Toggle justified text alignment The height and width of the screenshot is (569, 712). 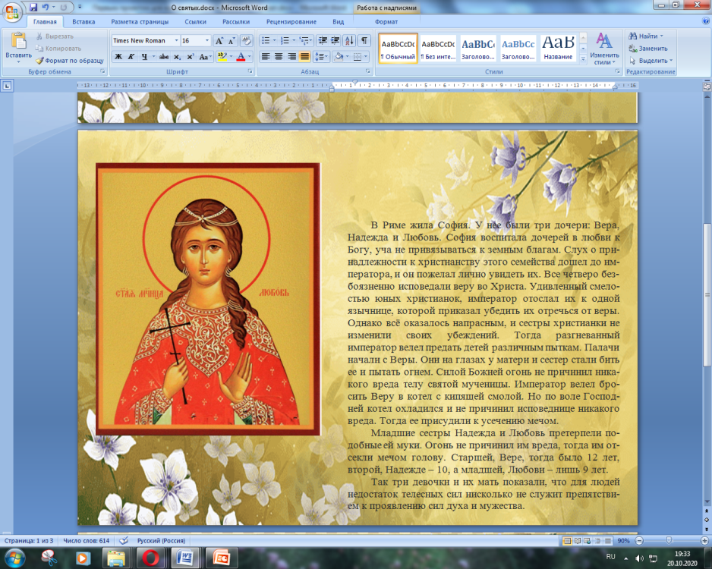tap(304, 57)
